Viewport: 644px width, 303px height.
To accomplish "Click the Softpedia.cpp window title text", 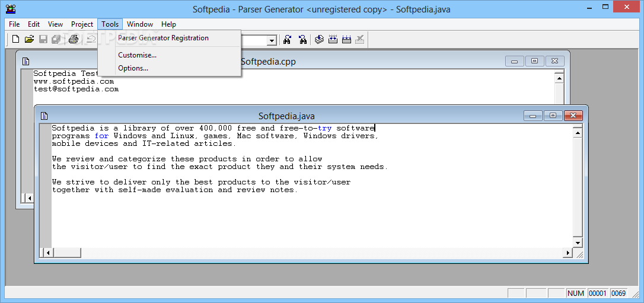I will point(268,62).
